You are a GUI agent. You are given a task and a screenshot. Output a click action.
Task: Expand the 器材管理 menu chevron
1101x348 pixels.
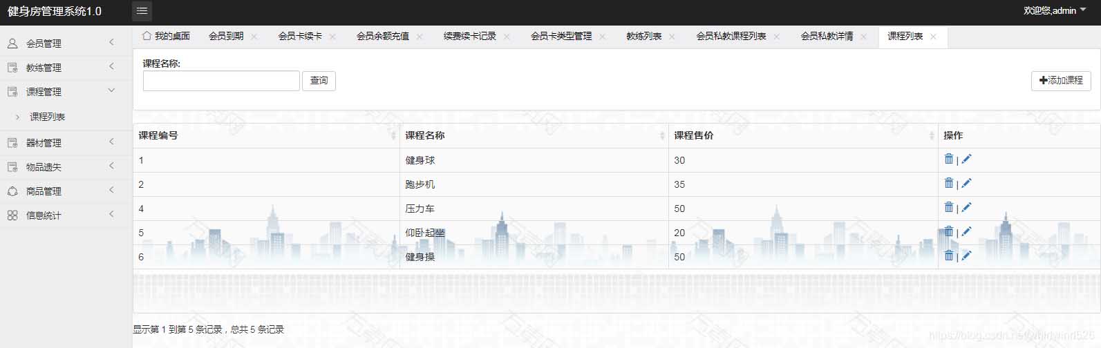[x=112, y=142]
